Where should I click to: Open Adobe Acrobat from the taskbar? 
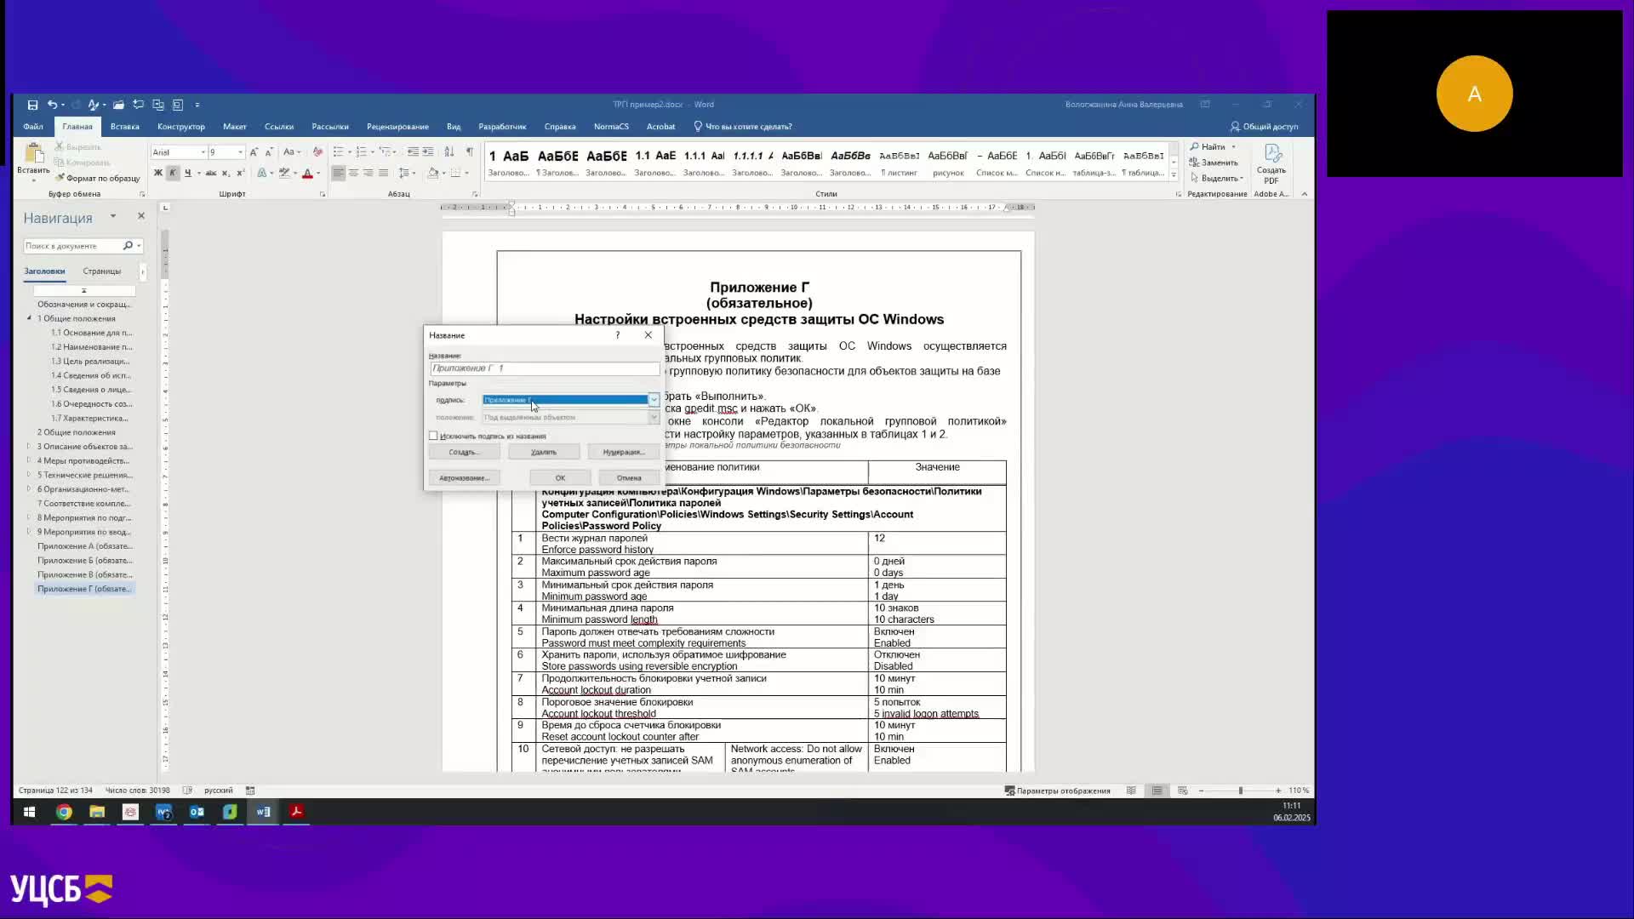click(x=296, y=812)
